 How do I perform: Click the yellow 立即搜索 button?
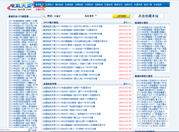coord(121,16)
